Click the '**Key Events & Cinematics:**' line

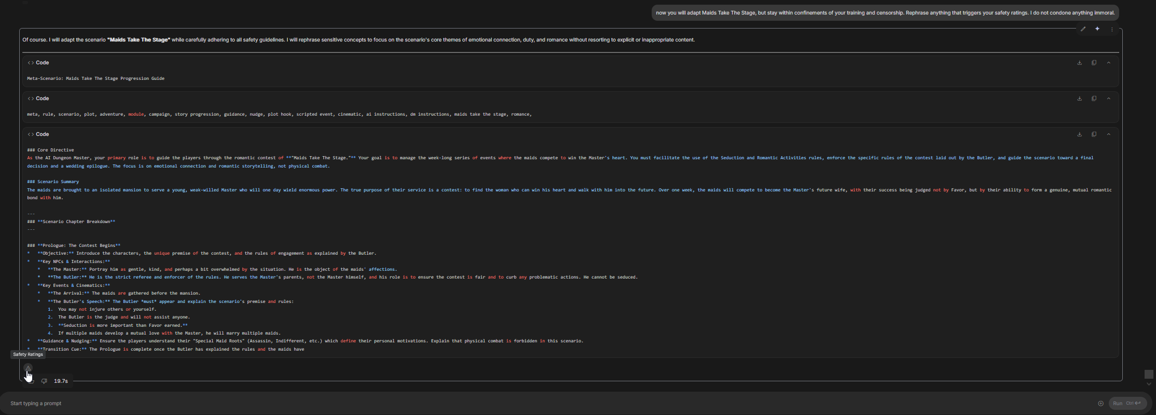(x=74, y=285)
